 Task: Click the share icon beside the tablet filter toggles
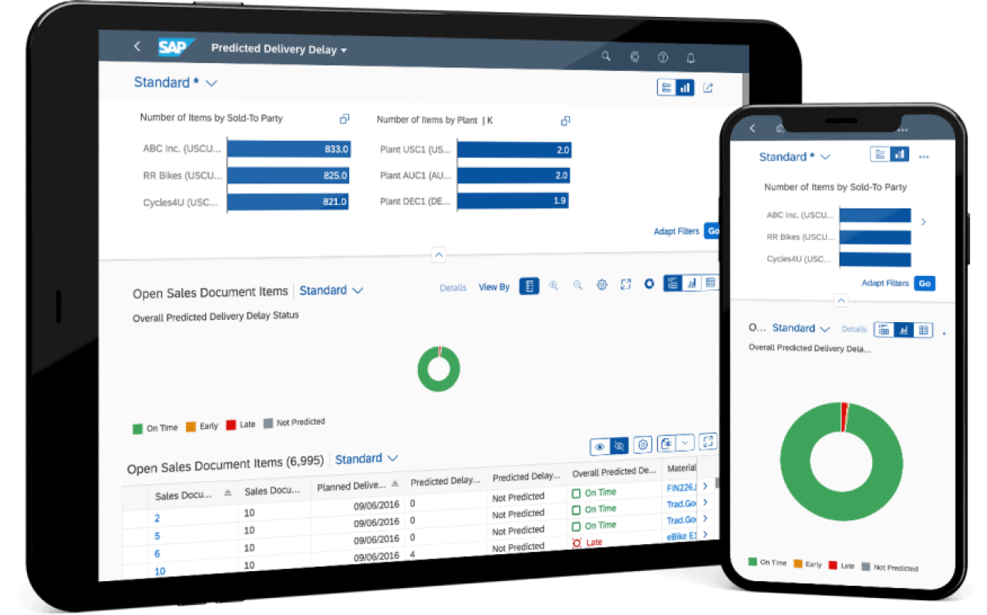click(x=708, y=88)
